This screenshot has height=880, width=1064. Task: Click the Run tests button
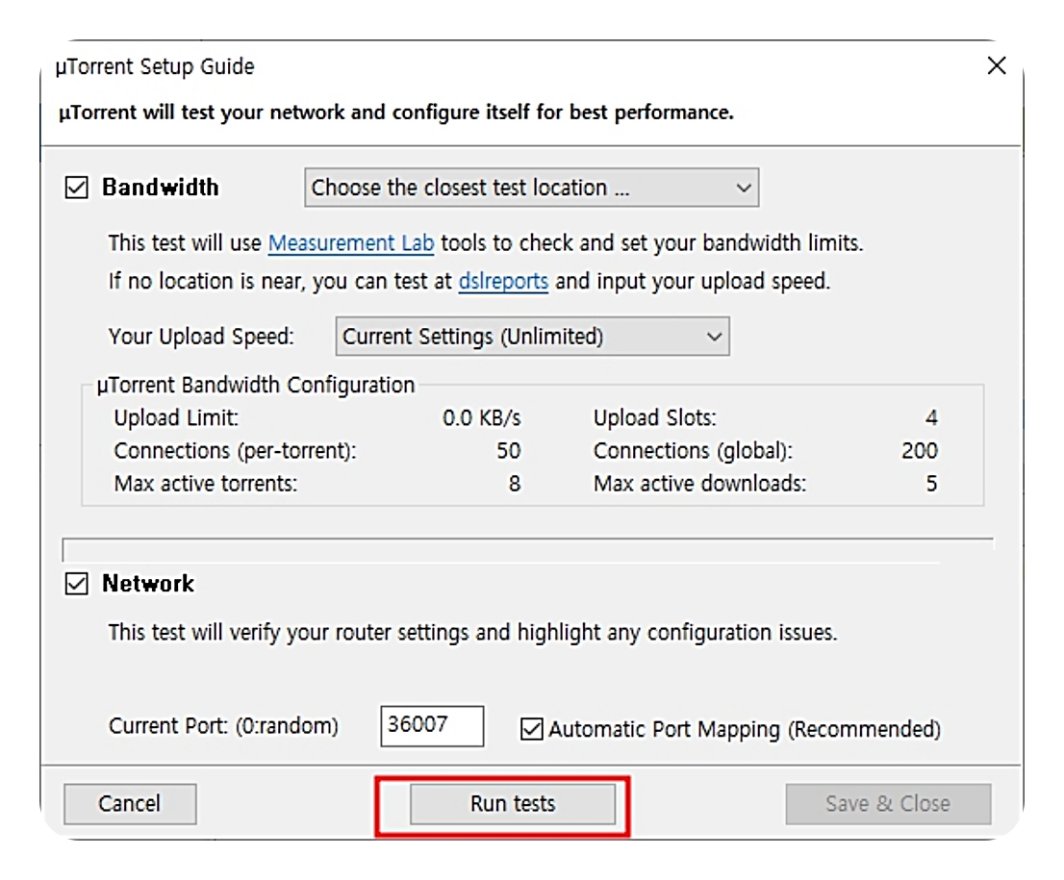[x=513, y=804]
